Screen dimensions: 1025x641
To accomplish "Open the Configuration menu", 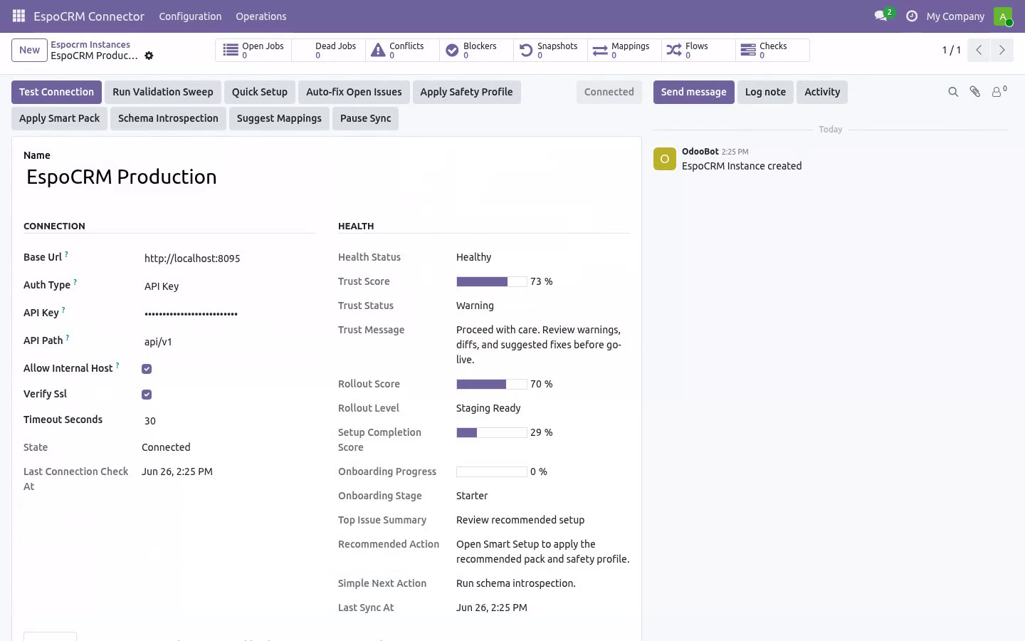I will click(190, 16).
